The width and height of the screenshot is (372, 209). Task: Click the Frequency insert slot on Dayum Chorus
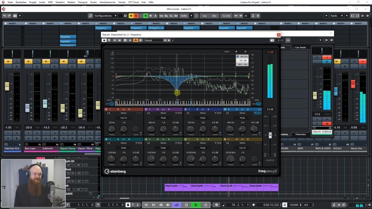pos(104,28)
